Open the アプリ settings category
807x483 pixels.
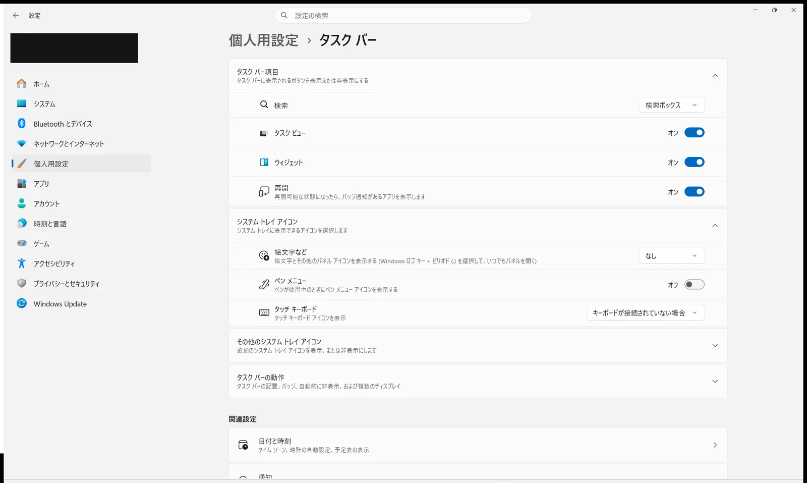pyautogui.click(x=81, y=183)
